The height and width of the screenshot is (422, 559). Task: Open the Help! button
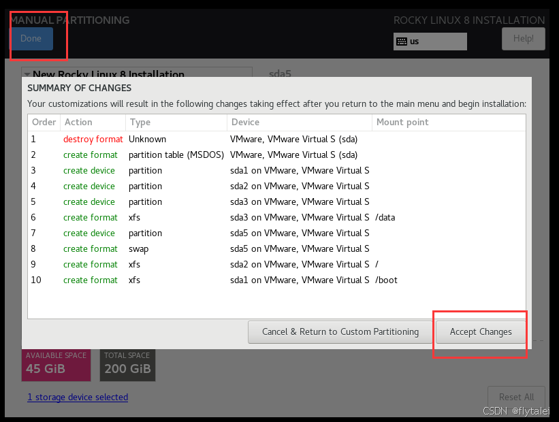pyautogui.click(x=524, y=39)
